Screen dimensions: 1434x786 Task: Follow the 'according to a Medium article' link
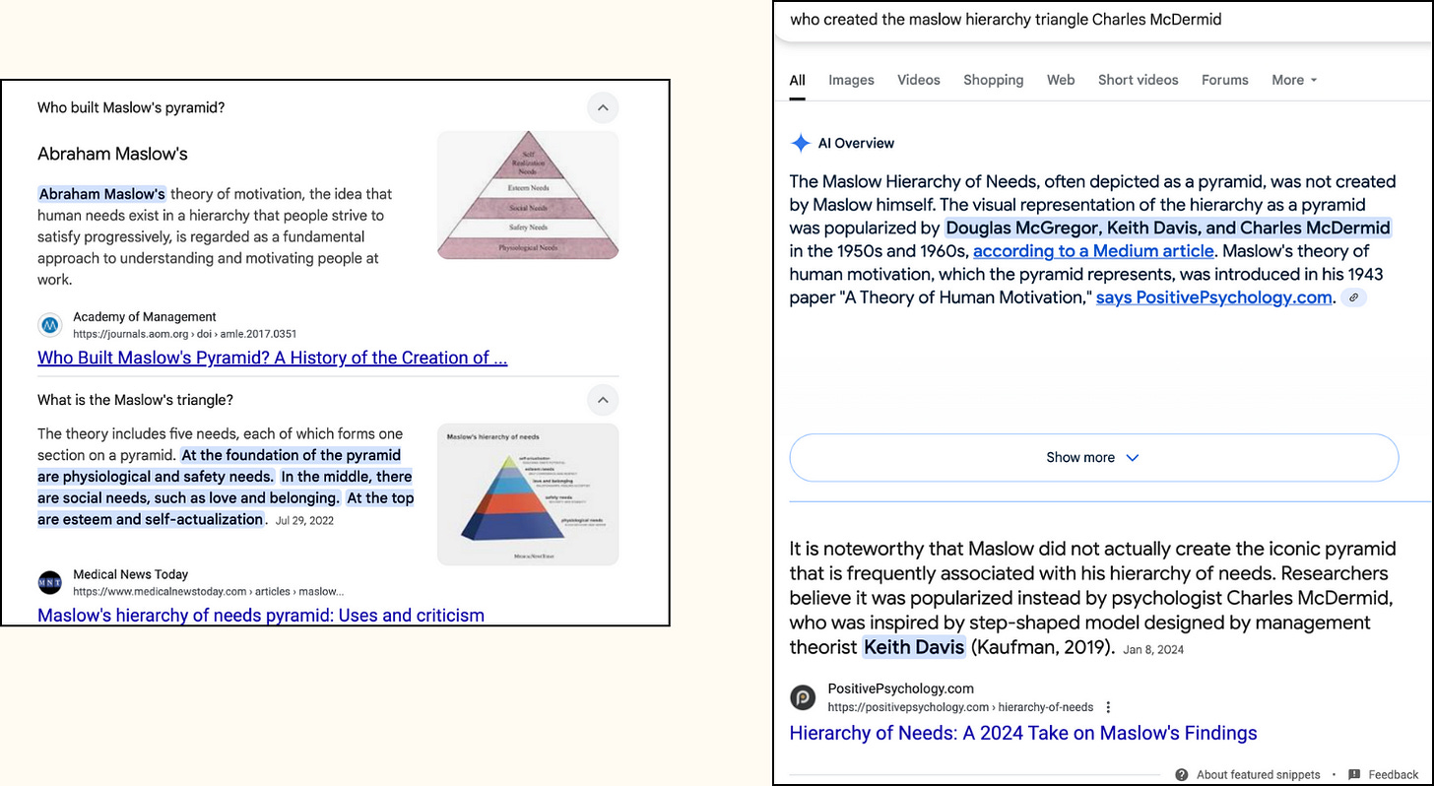(1093, 251)
